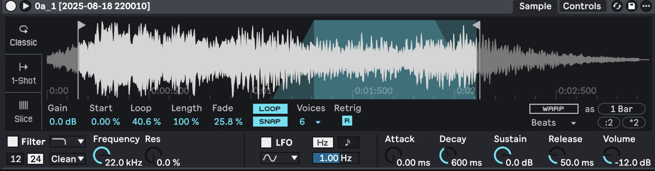Open the Beats warp mode dropdown
This screenshot has width=655, height=171.
[x=554, y=123]
